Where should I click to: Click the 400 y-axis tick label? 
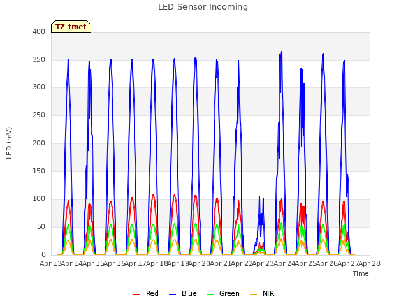(39, 31)
